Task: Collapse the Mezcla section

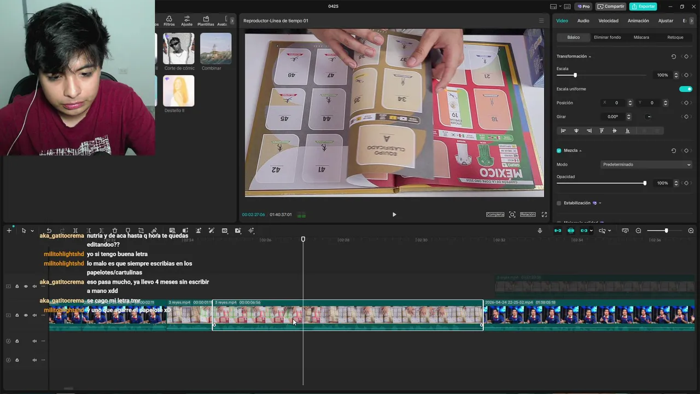Action: [x=580, y=151]
